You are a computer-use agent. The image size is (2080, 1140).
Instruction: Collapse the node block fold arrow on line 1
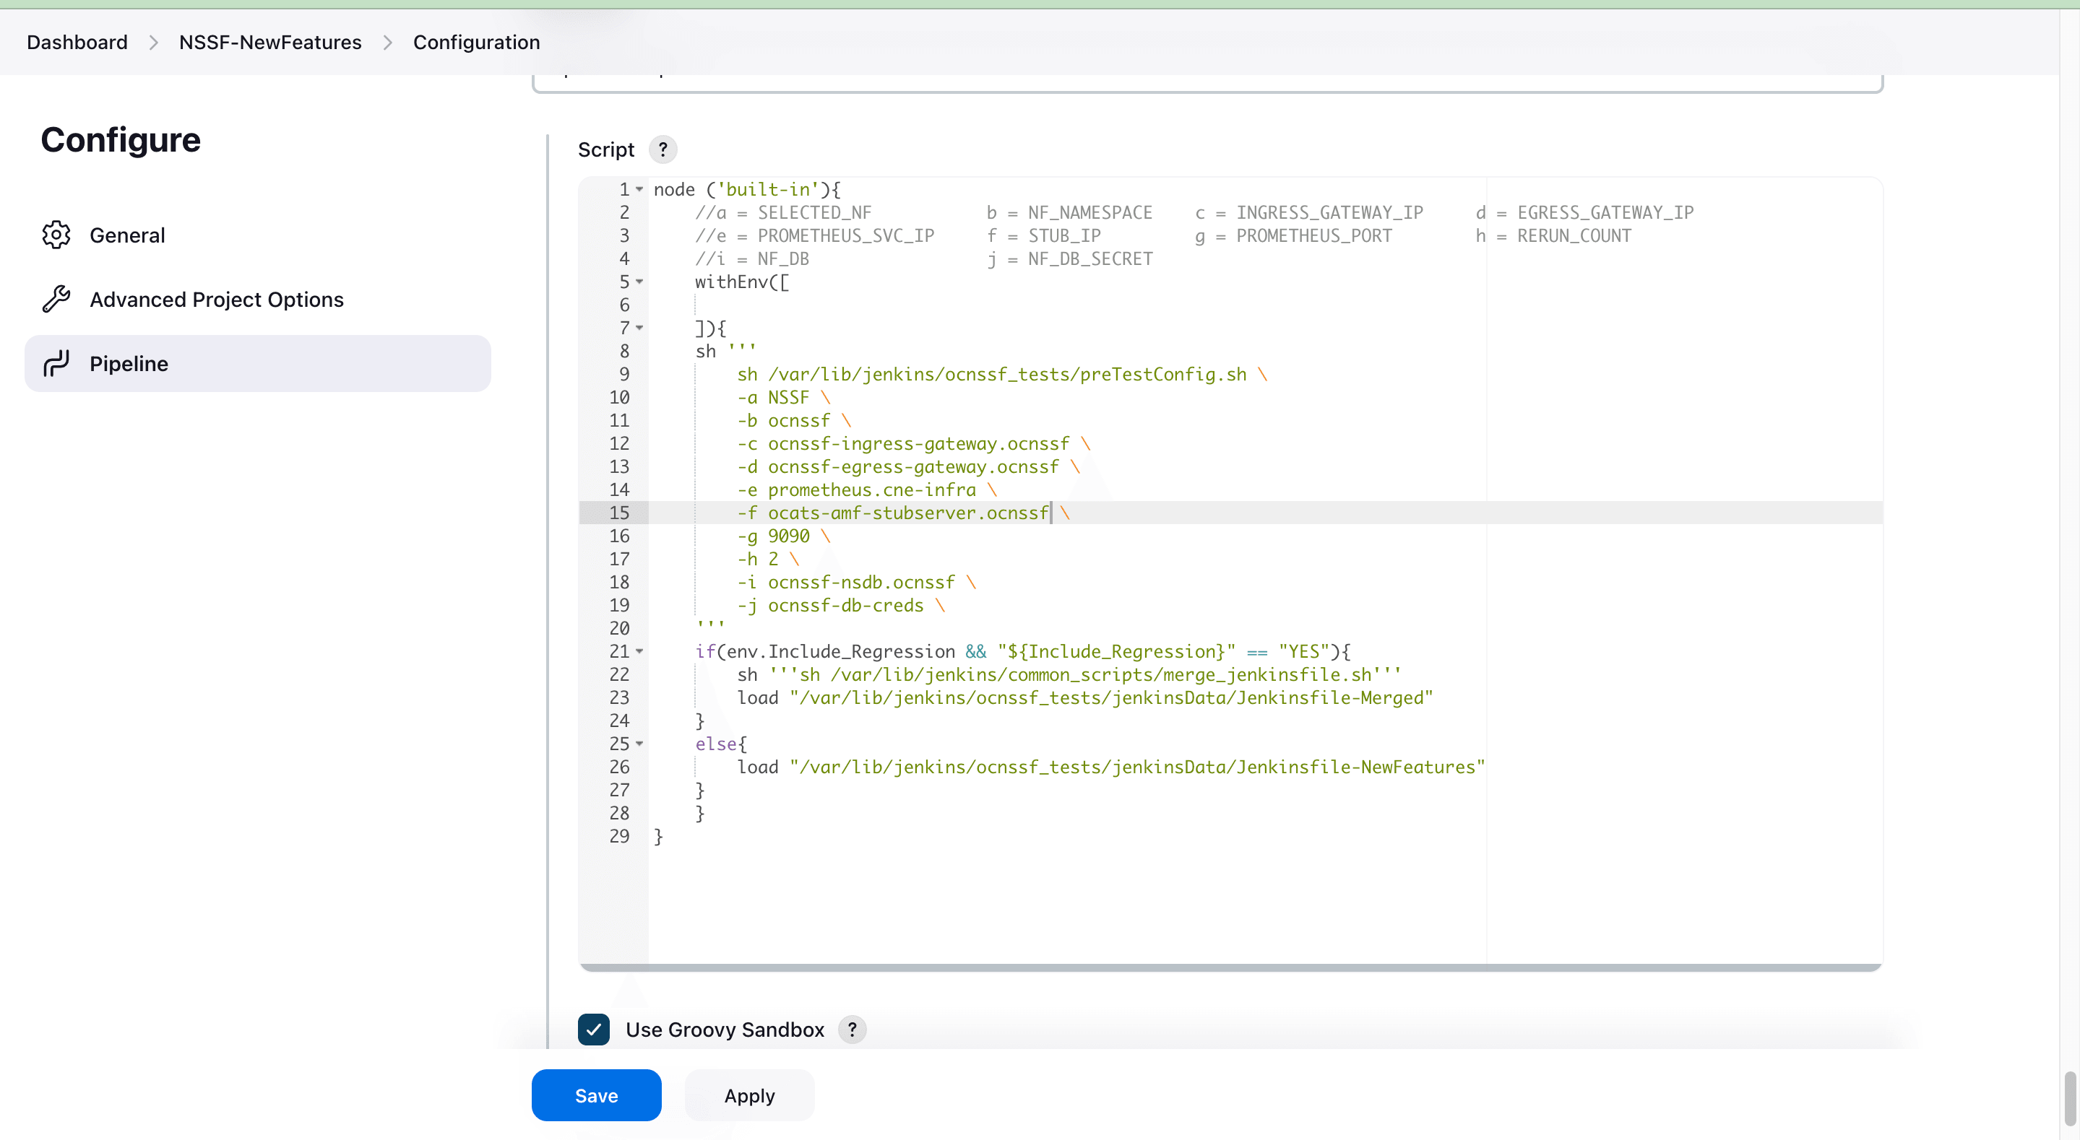point(639,188)
